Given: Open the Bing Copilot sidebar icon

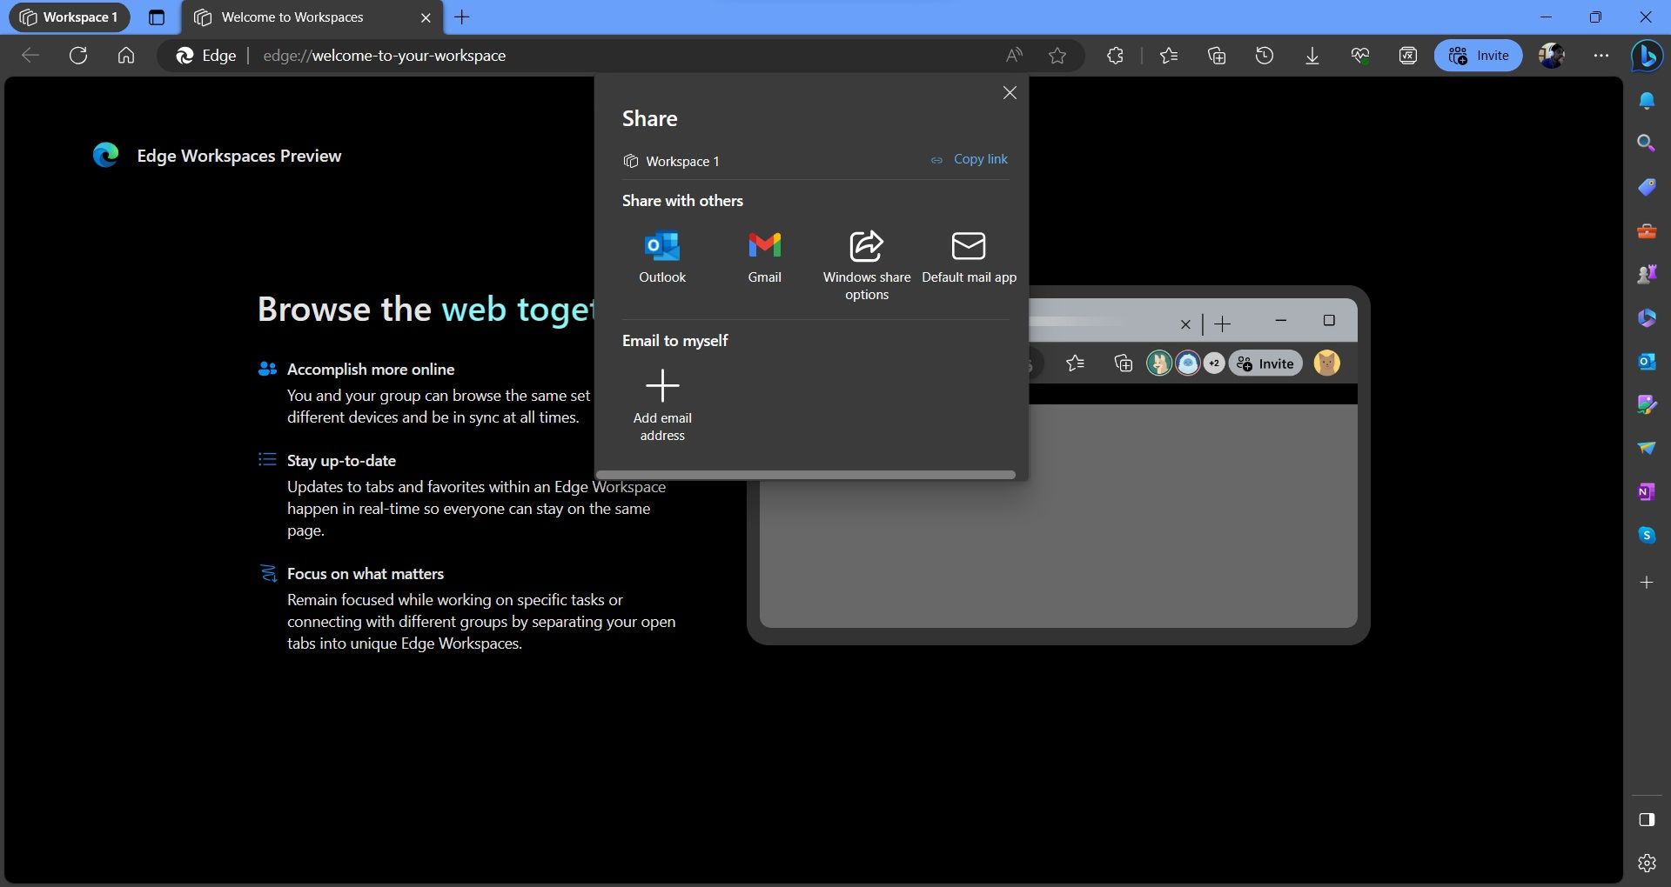Looking at the screenshot, I should pos(1646,57).
